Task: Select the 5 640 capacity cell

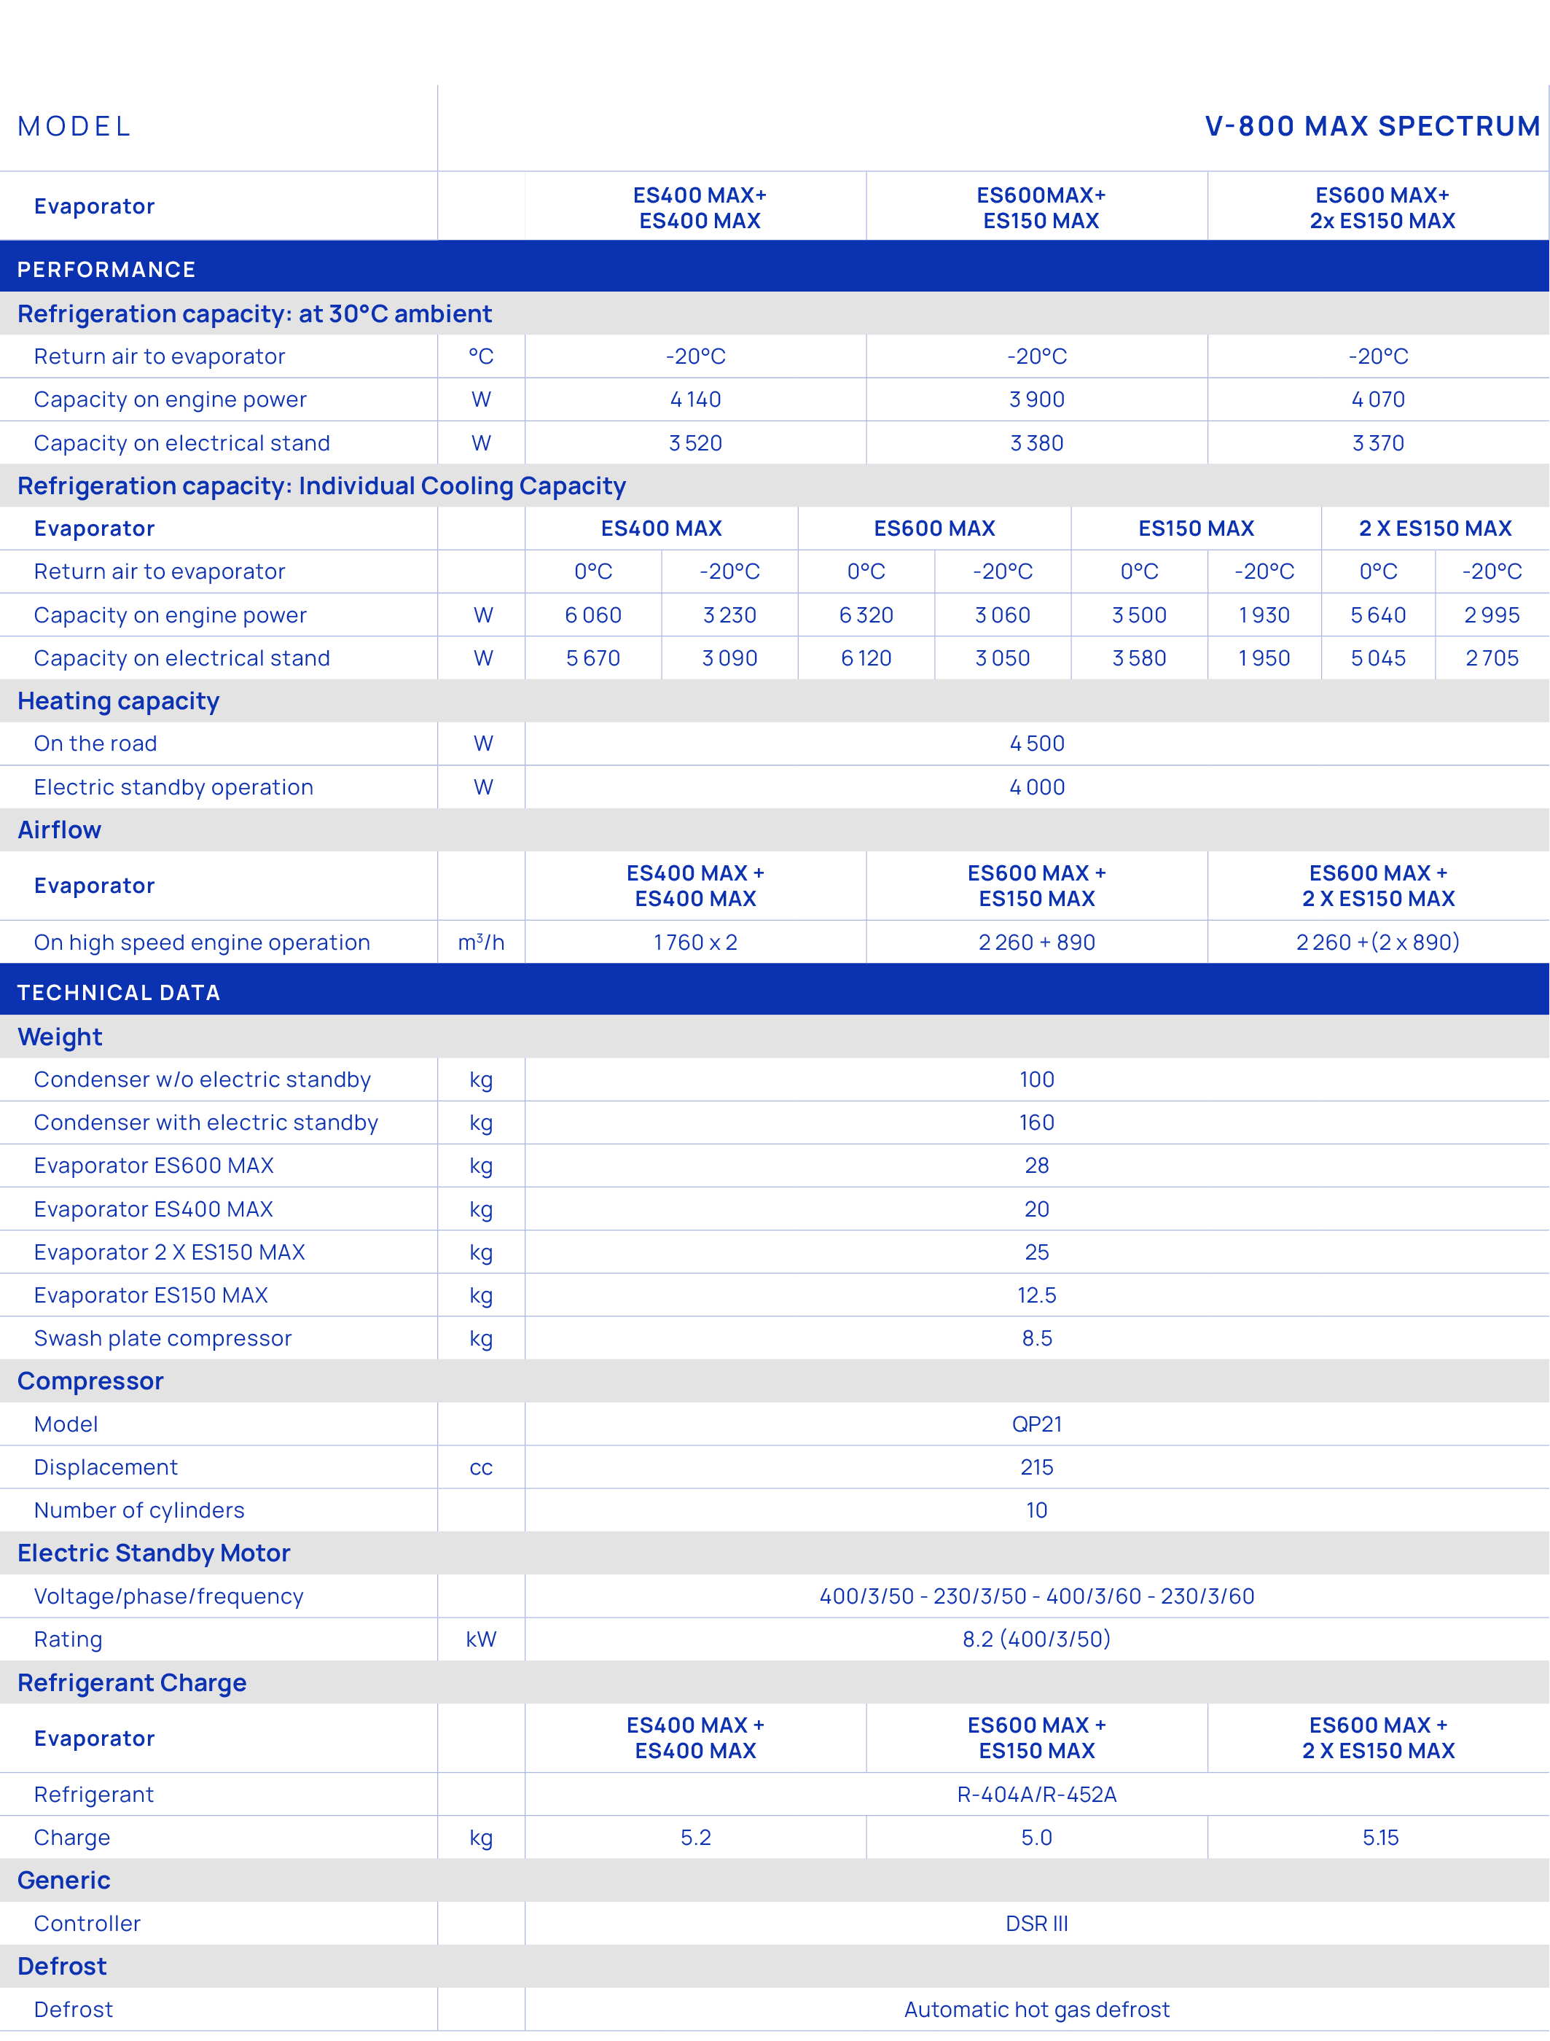Action: click(x=1379, y=615)
